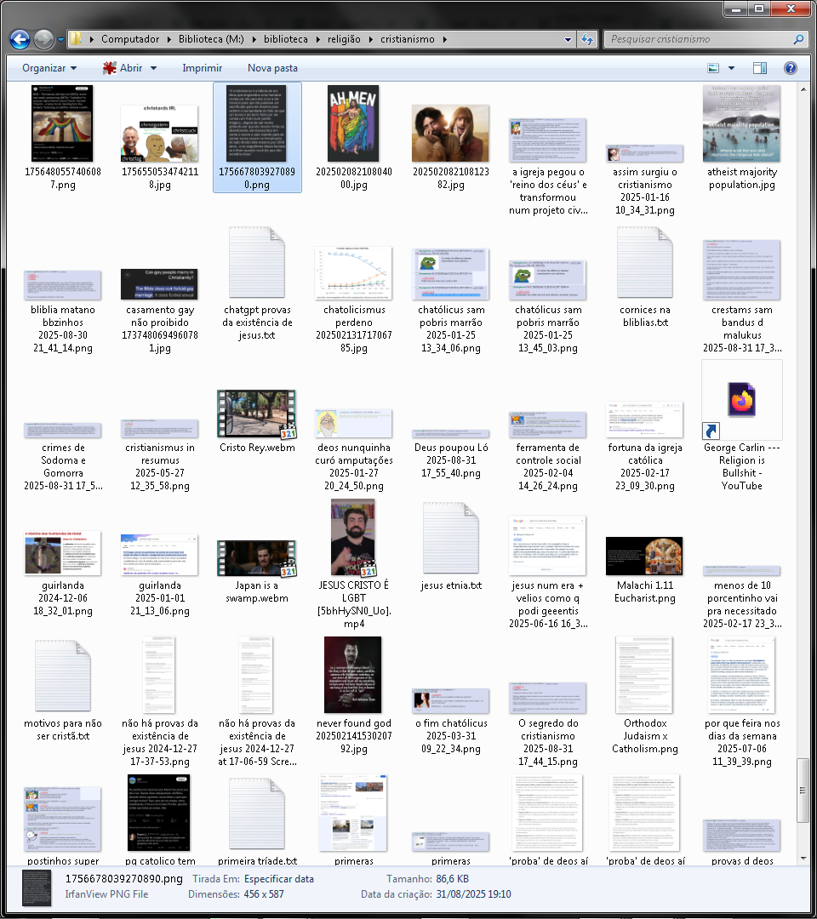Click the vertical scrollbar thumb
Screen dimensions: 817x919
(803, 790)
